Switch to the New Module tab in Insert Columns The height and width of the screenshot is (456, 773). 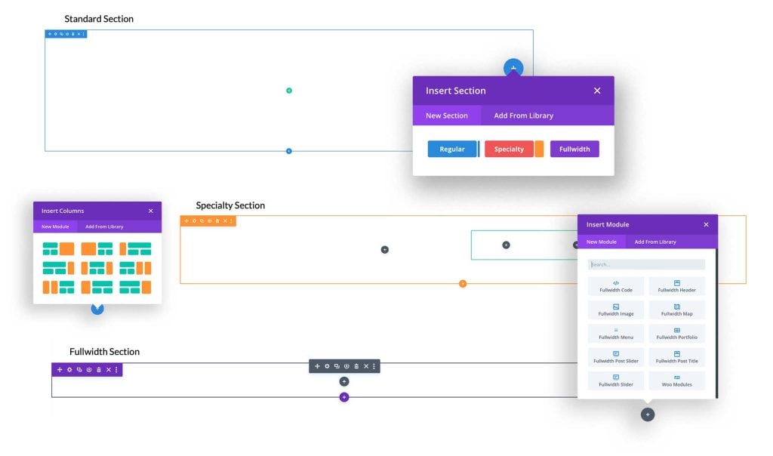[55, 226]
